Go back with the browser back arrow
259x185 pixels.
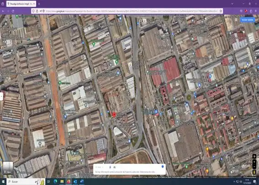(3, 11)
